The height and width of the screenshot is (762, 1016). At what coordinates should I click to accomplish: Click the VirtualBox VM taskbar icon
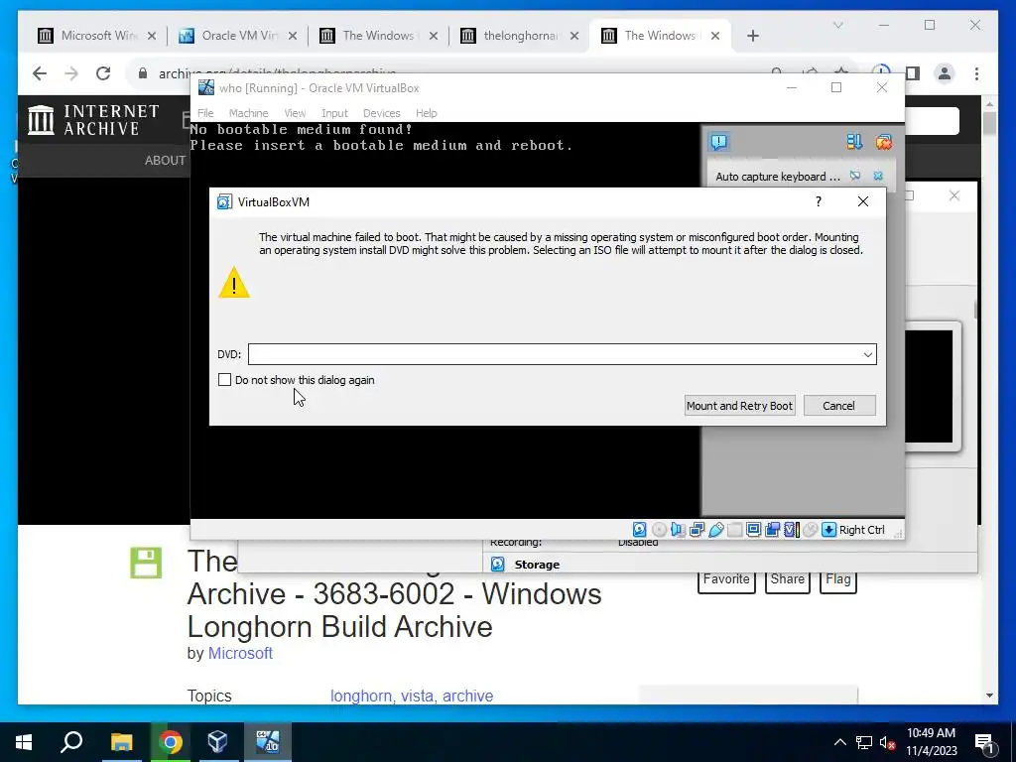[x=267, y=742]
